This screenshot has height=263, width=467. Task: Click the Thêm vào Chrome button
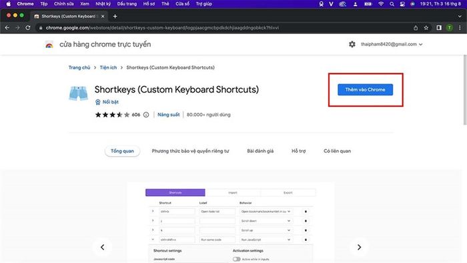pyautogui.click(x=365, y=89)
